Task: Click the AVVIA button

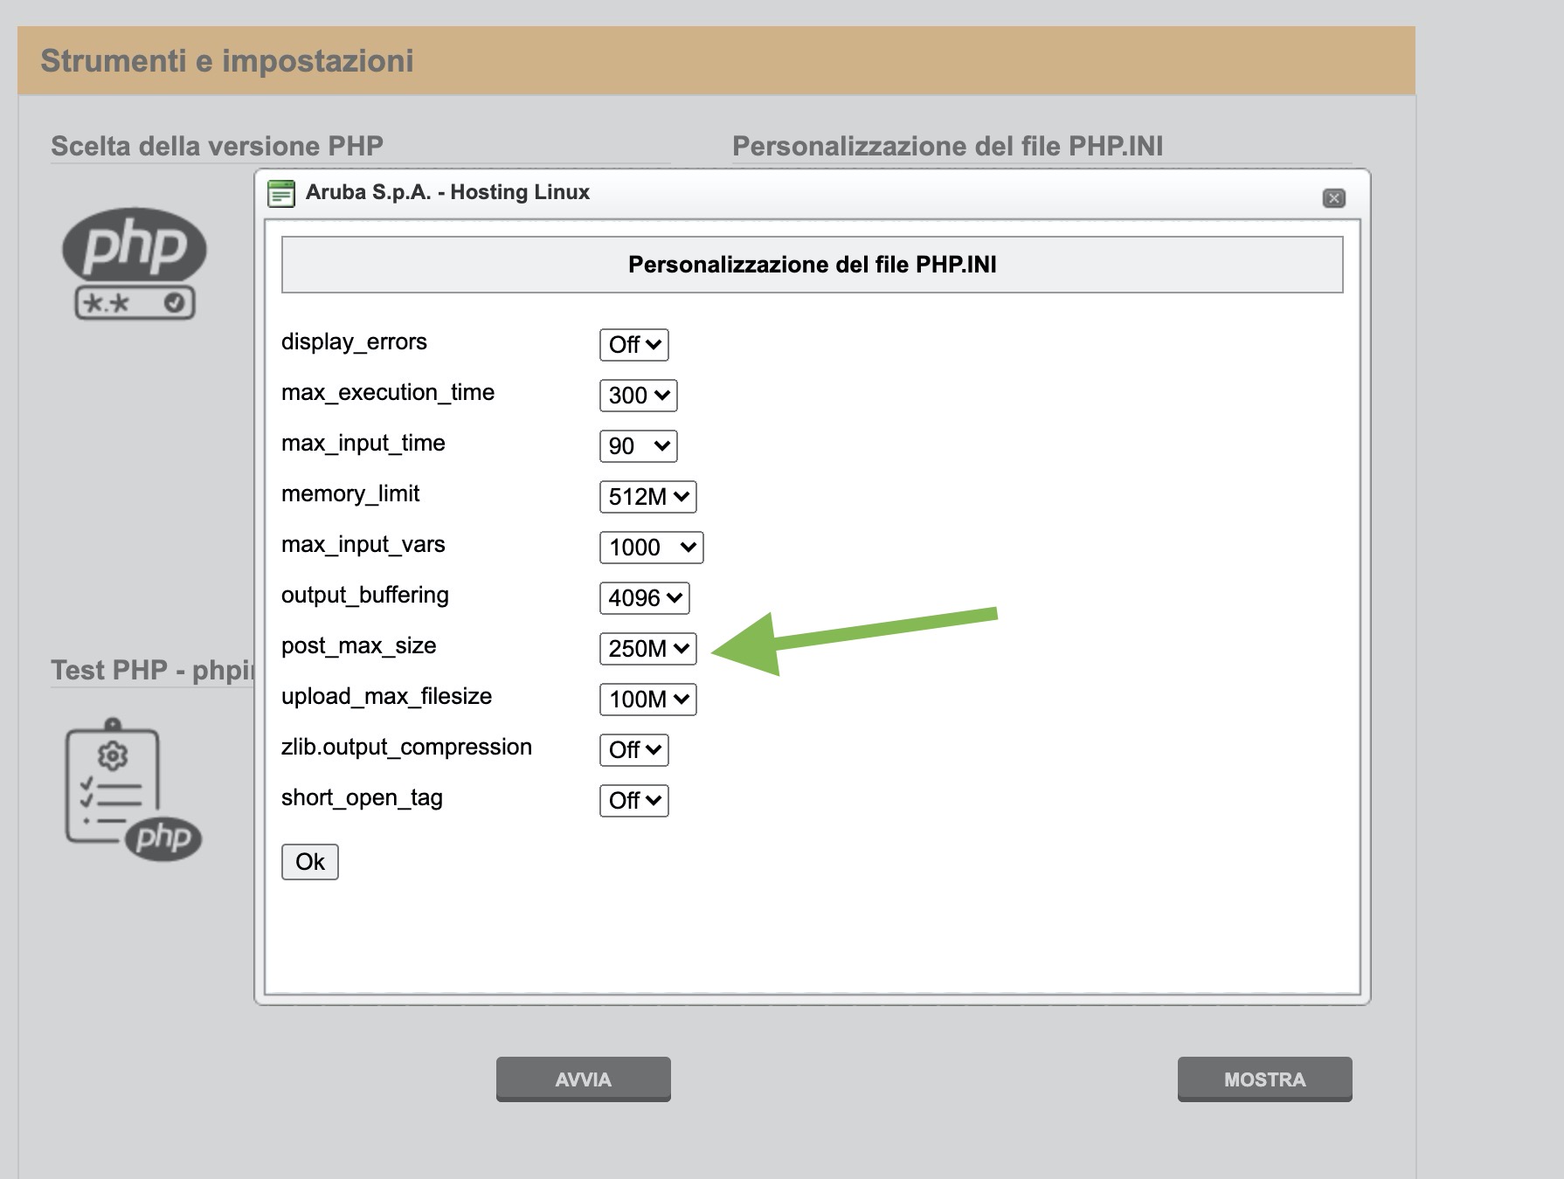Action: tap(583, 1079)
